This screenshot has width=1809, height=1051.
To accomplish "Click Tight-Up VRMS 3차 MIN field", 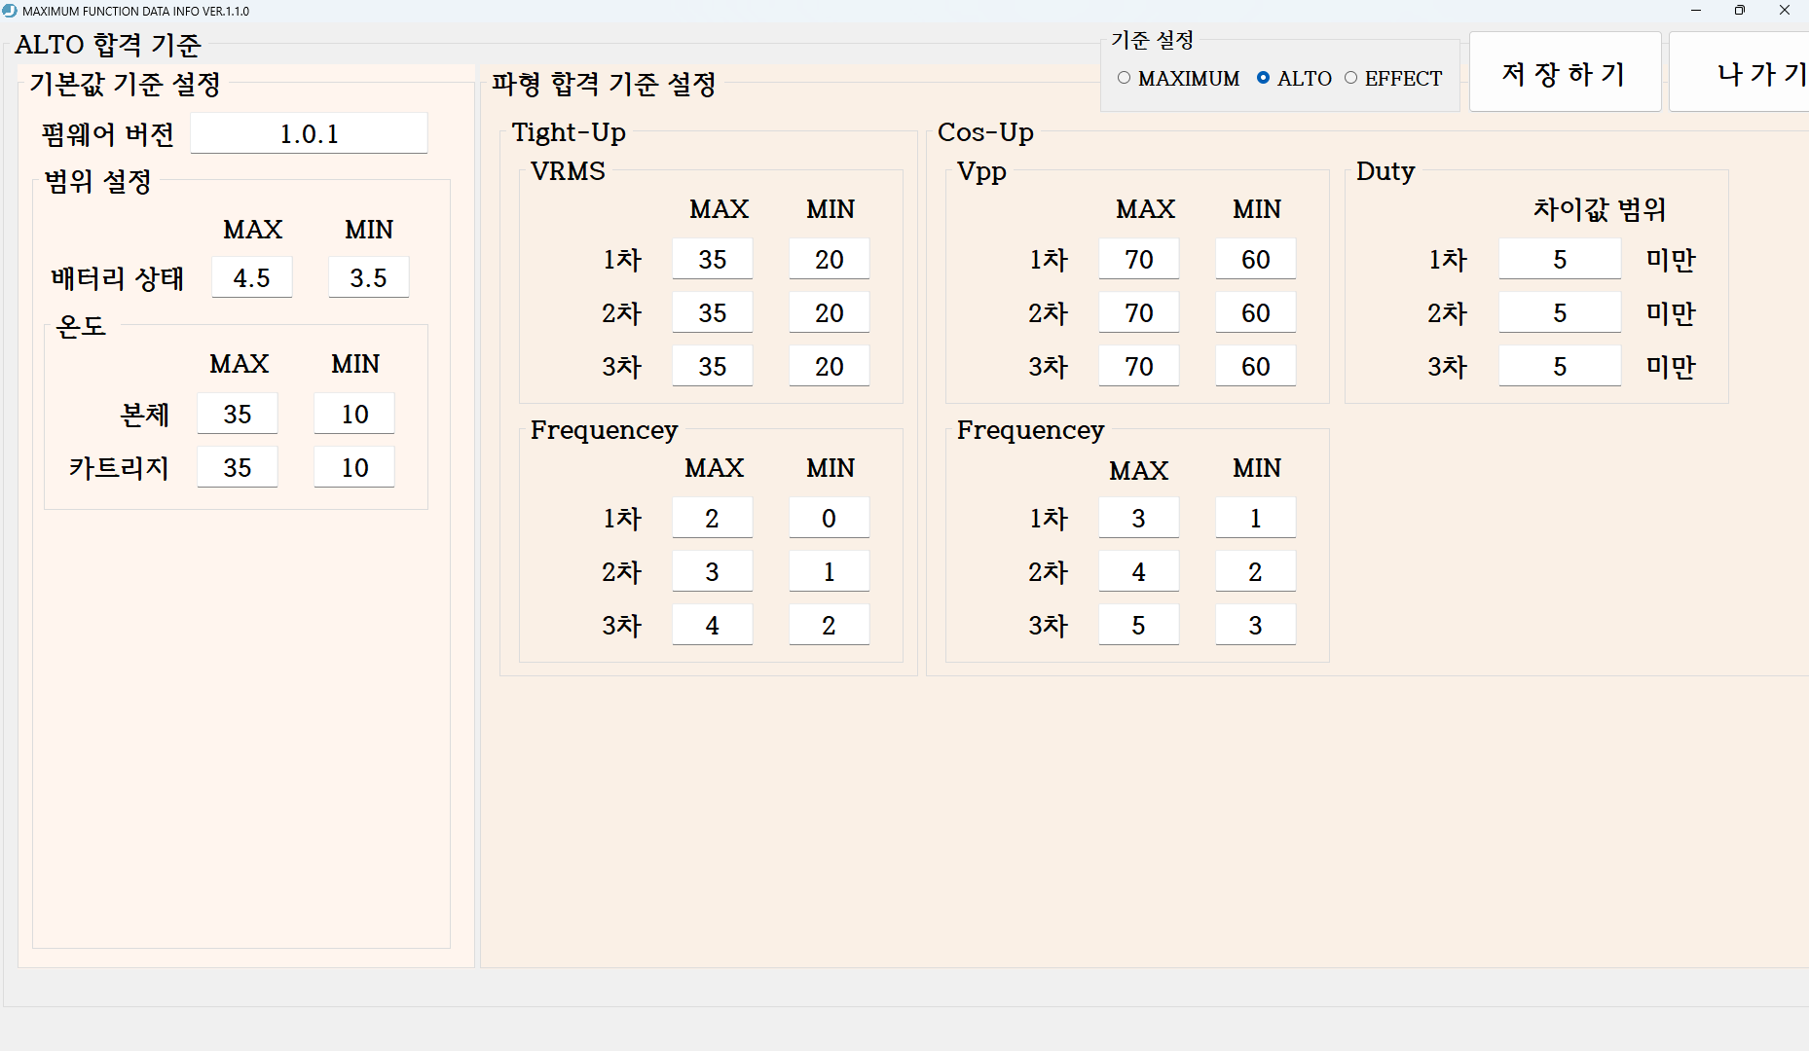I will coord(829,367).
